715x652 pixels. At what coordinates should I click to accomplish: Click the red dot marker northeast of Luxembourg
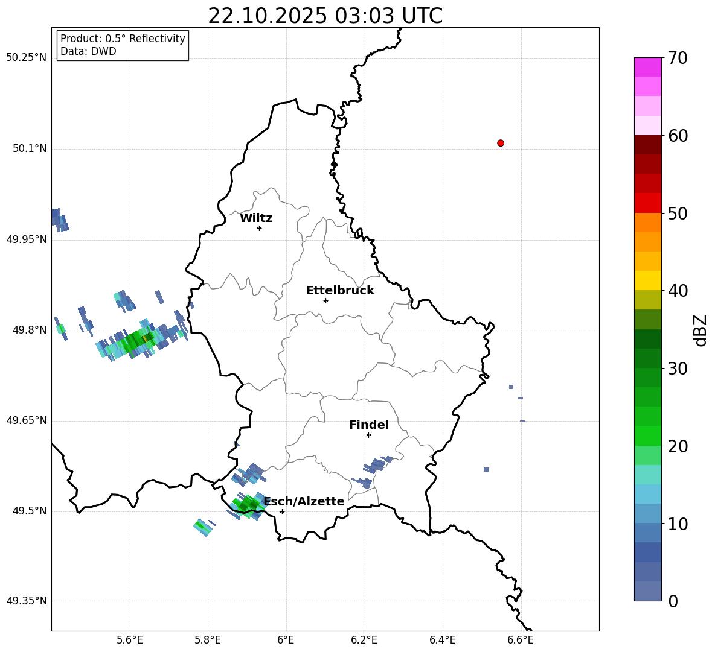(x=501, y=143)
